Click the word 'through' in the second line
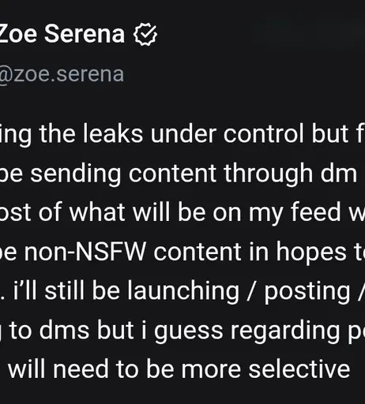The height and width of the screenshot is (404, 365). (268, 174)
